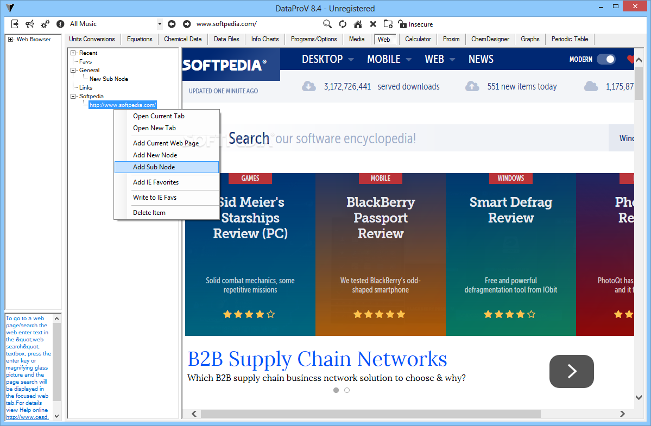Viewport: 651px width, 426px height.
Task: Click the DataProV app logo in title bar
Action: [10, 8]
